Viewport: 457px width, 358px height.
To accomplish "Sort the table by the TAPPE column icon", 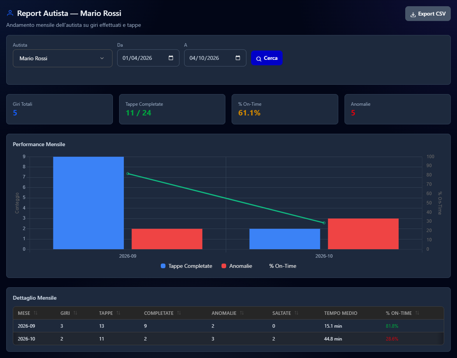I will coord(118,313).
